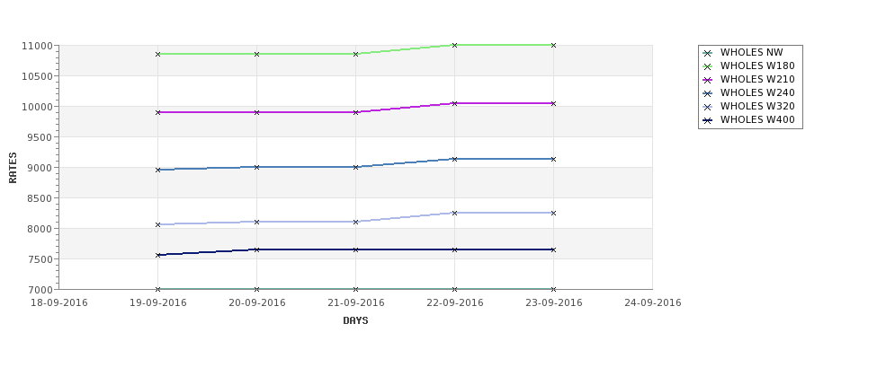The height and width of the screenshot is (385, 877).
Task: Click the RATES axis title
Action: (x=13, y=168)
